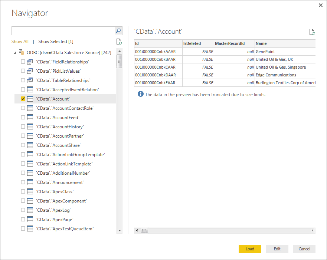Click the search magnifier icon
Viewport: 327px width, 260px height.
[118, 31]
